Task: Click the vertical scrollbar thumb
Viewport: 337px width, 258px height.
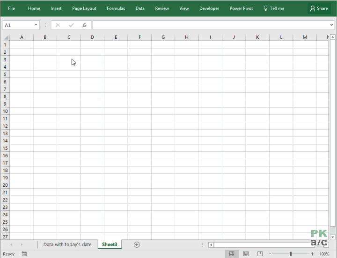Action: 332,133
